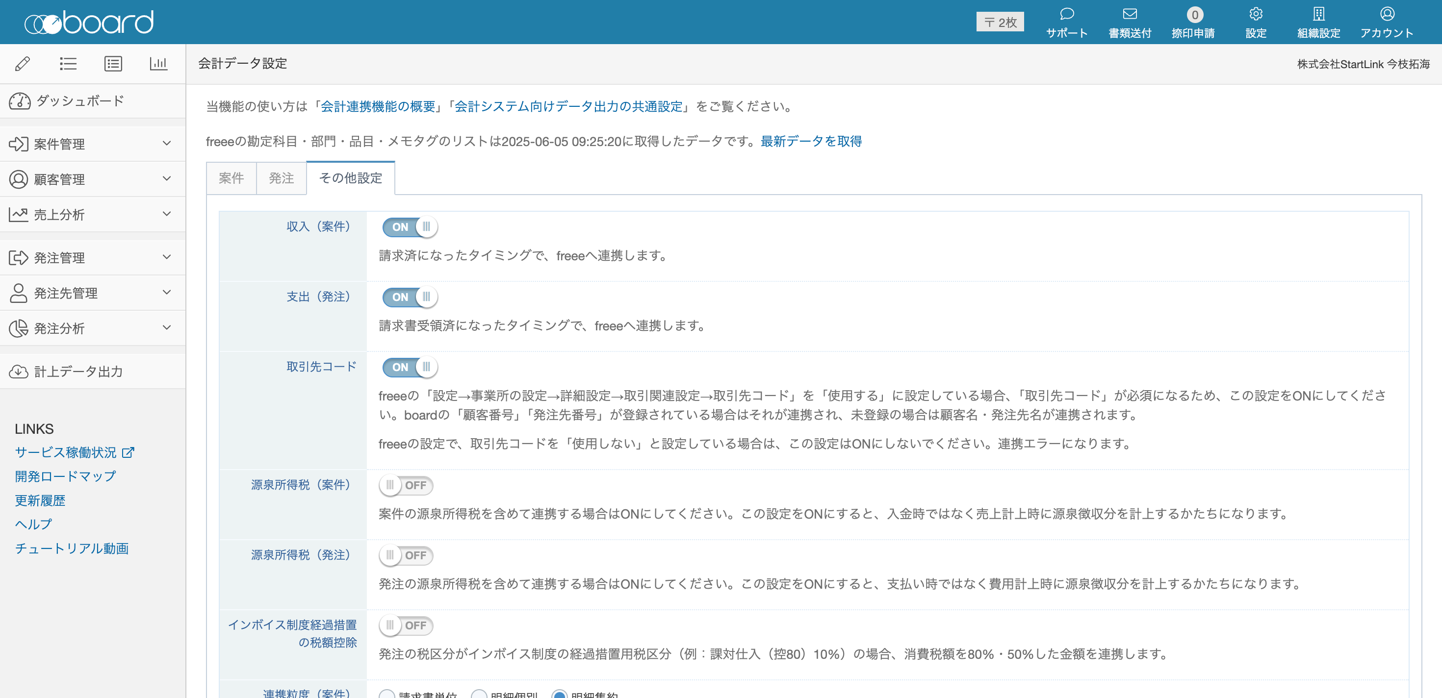Turn off the 支出（発注） toggle

click(x=410, y=297)
